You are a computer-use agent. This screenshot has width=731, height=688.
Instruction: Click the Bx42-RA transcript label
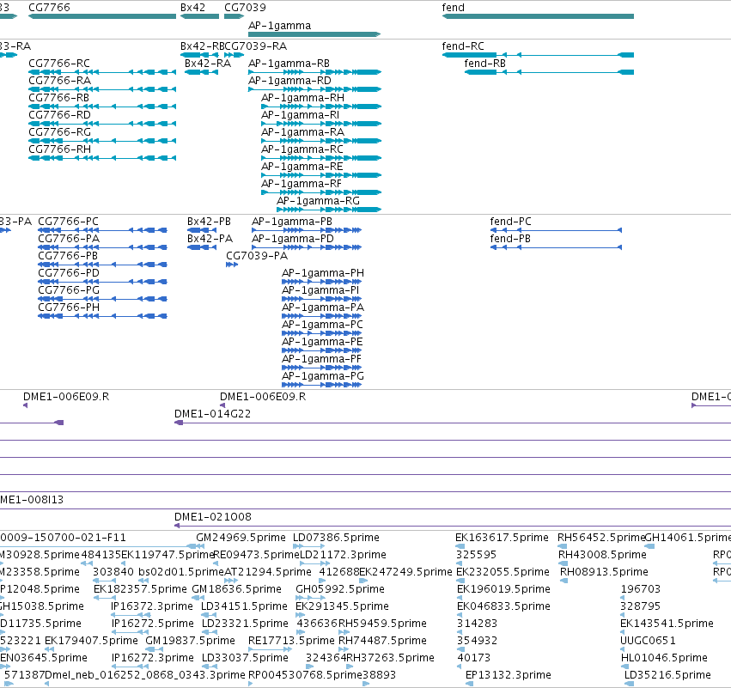click(x=208, y=63)
